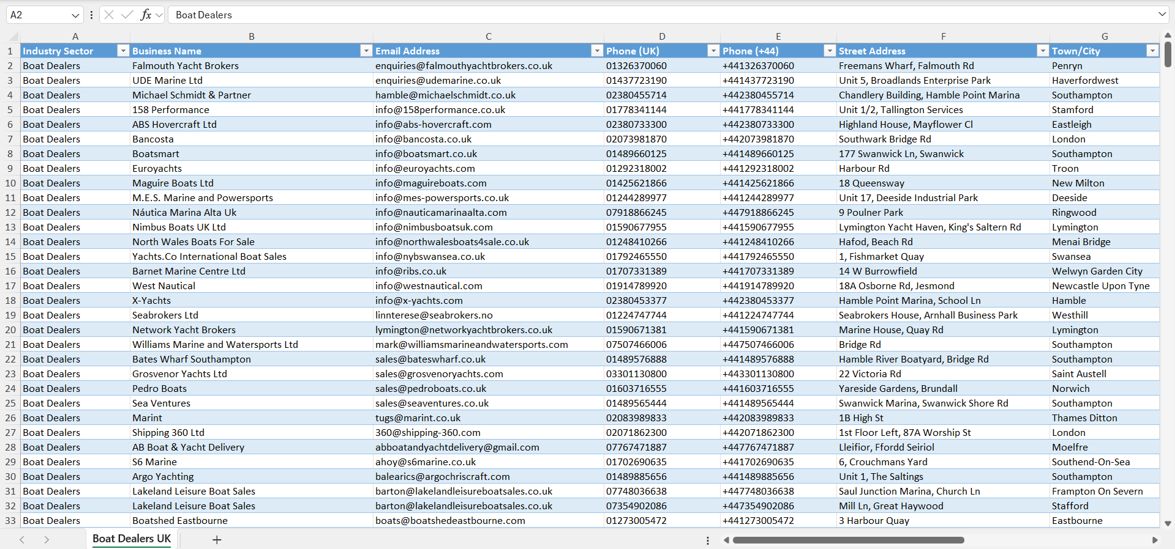This screenshot has width=1175, height=549.
Task: Expand the formula bar with right chevron
Action: pyautogui.click(x=1162, y=14)
